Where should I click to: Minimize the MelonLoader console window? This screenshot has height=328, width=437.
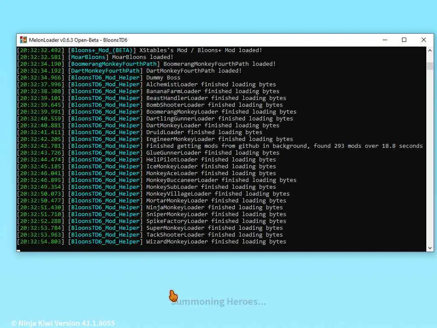(385, 40)
